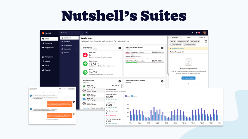Switch to the Tasks tab
Screen dimensions: 248x139
click(x=188, y=37)
